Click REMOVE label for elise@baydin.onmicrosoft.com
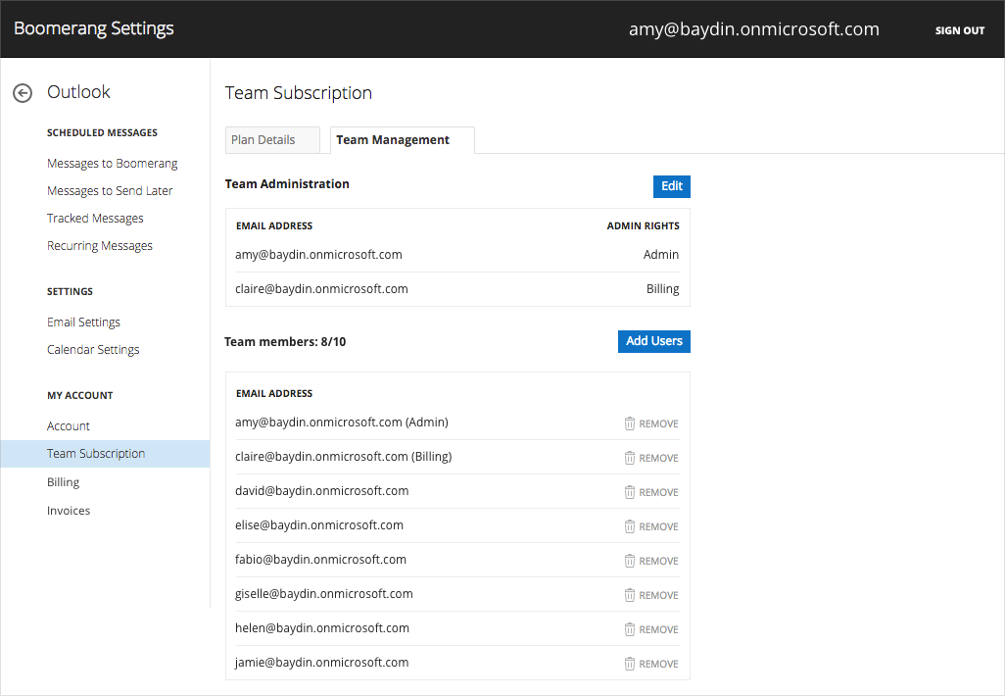This screenshot has height=696, width=1005. tap(658, 526)
